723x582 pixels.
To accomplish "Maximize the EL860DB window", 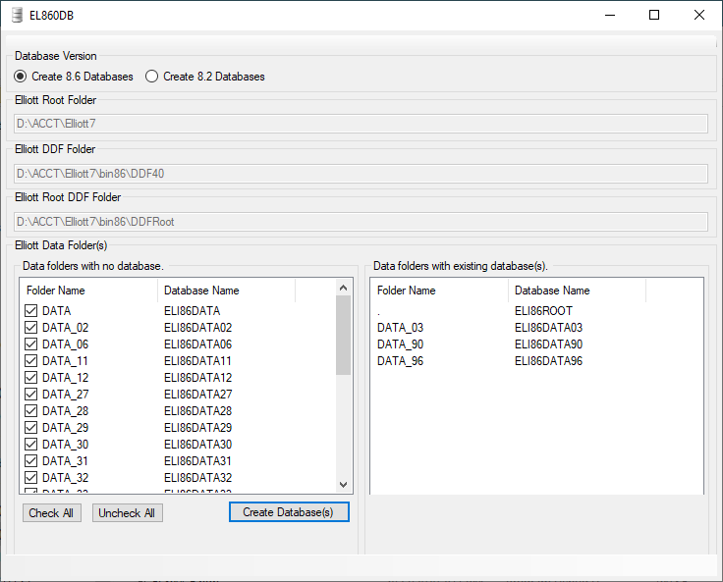I will [x=654, y=15].
